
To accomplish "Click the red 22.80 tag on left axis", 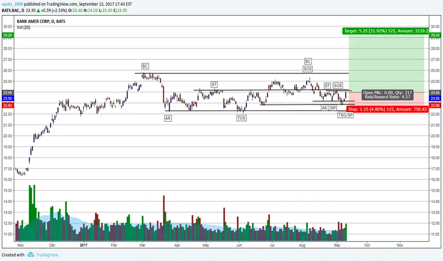I will pos(8,105).
